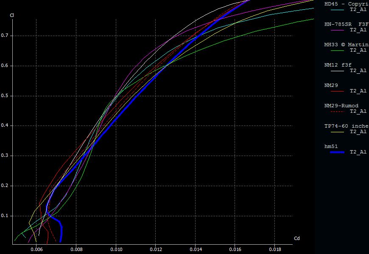Select the solid red NM29 legend line
This screenshot has height=254, width=369.
point(337,91)
